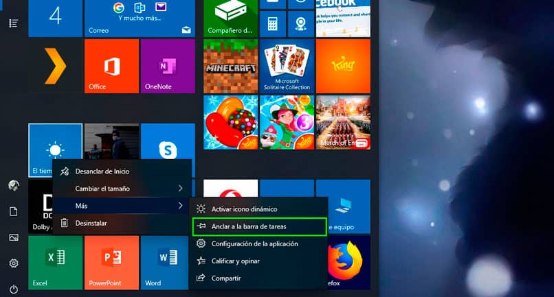Toggle Activar icono dinámico
554x297 pixels.
259,209
